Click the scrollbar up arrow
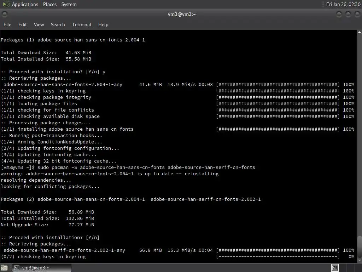 pyautogui.click(x=360, y=32)
